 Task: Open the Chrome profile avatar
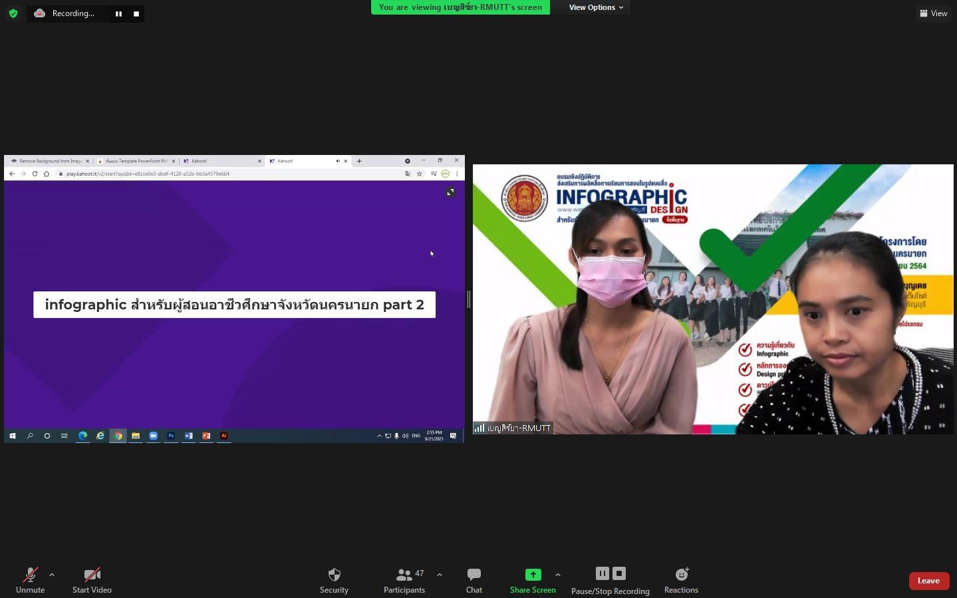point(446,174)
